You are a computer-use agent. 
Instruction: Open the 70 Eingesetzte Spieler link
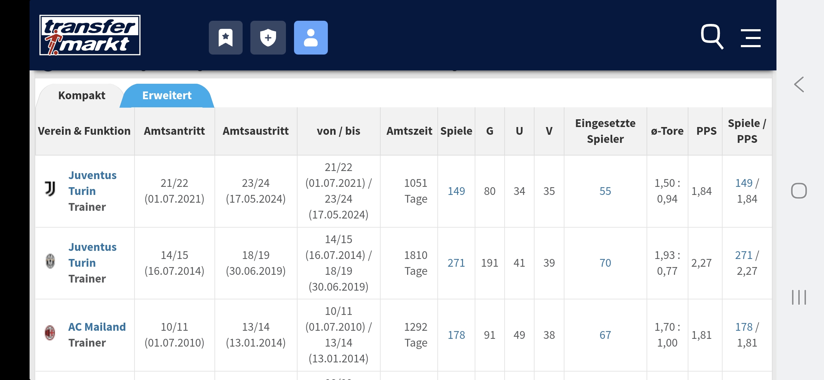[x=605, y=263]
